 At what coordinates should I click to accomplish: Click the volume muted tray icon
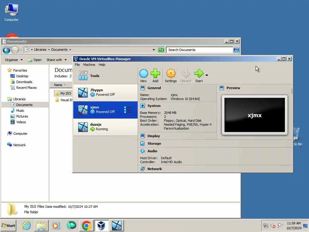[273, 225]
